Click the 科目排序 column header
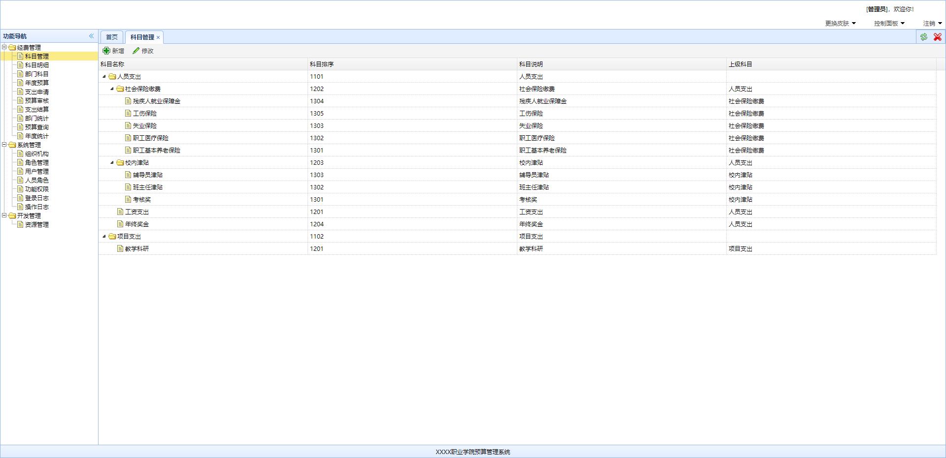This screenshot has height=458, width=946. tap(412, 64)
